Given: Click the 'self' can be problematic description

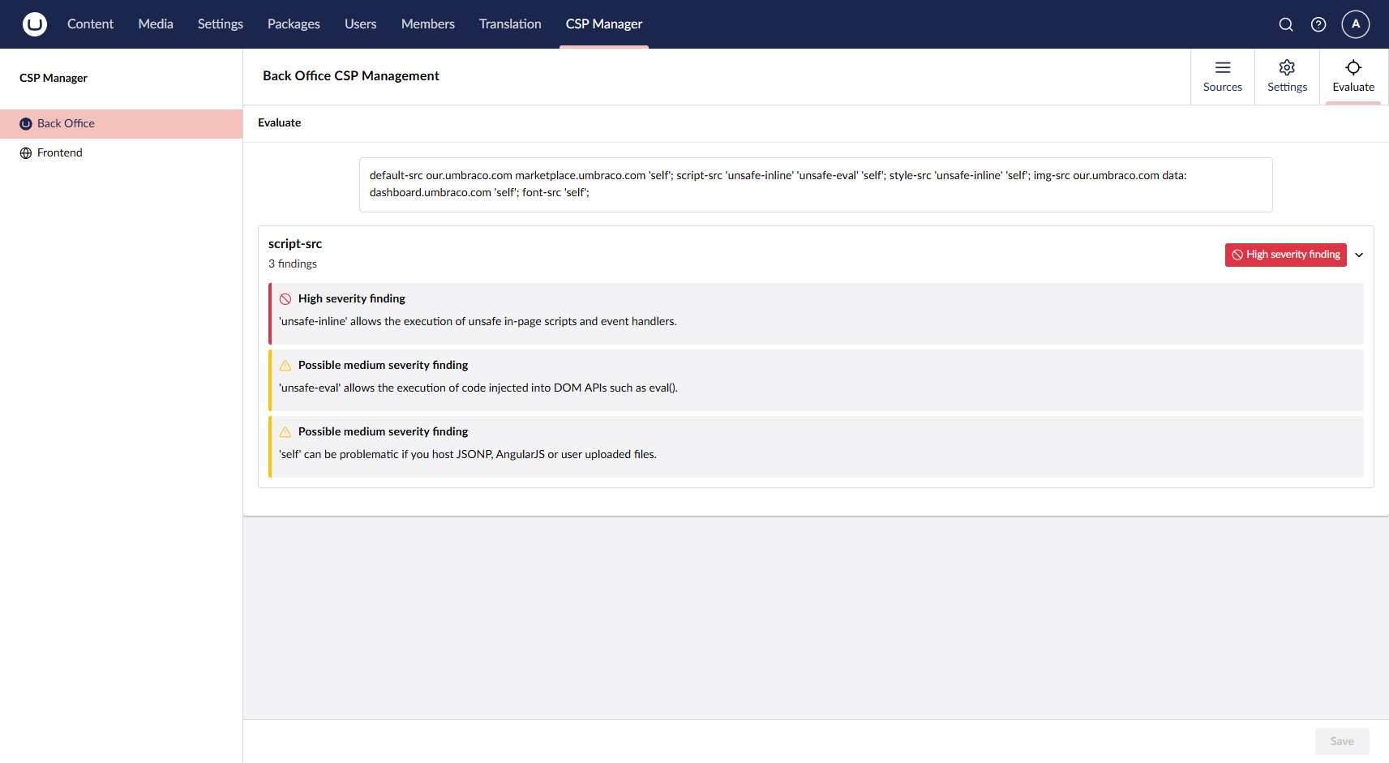Looking at the screenshot, I should [x=468, y=455].
